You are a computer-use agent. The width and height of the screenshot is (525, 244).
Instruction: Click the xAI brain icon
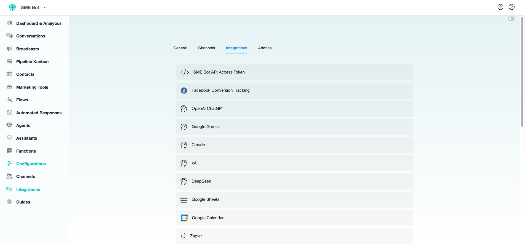pyautogui.click(x=184, y=163)
